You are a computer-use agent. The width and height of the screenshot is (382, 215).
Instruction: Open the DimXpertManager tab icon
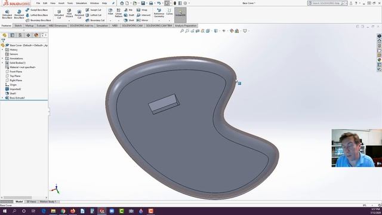click(x=28, y=35)
